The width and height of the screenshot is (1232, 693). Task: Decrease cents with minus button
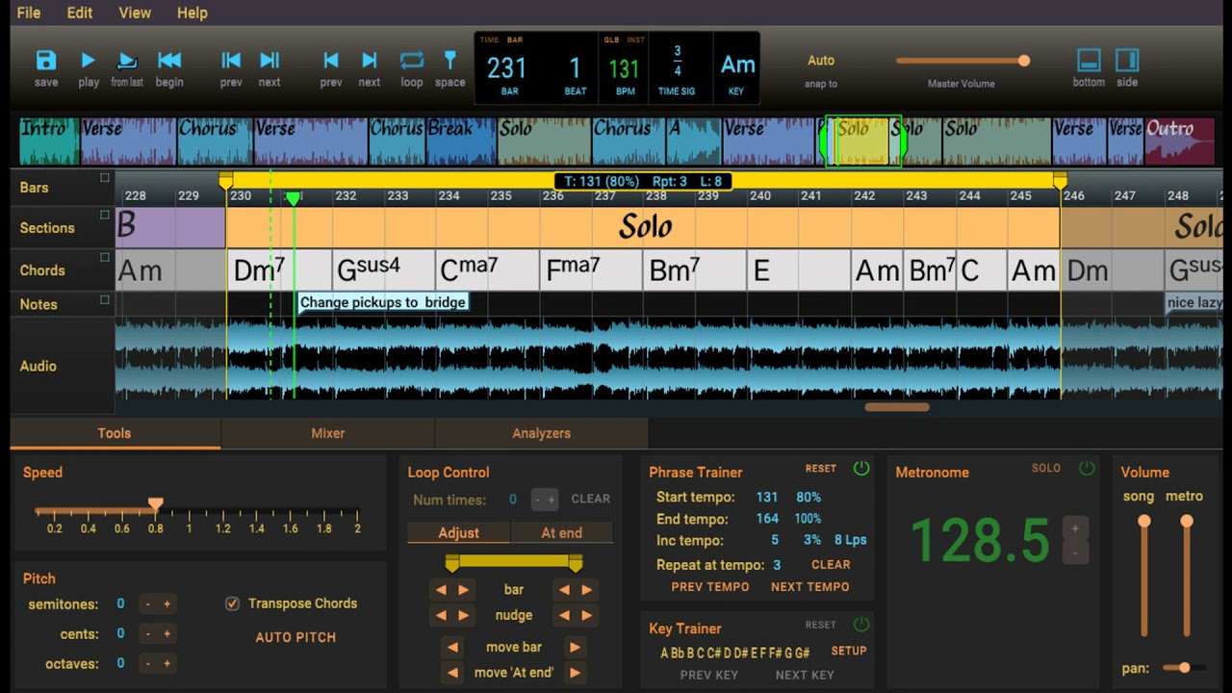point(147,634)
